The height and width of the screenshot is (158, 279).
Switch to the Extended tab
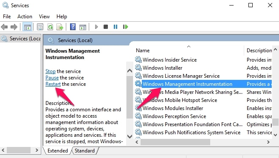58,151
